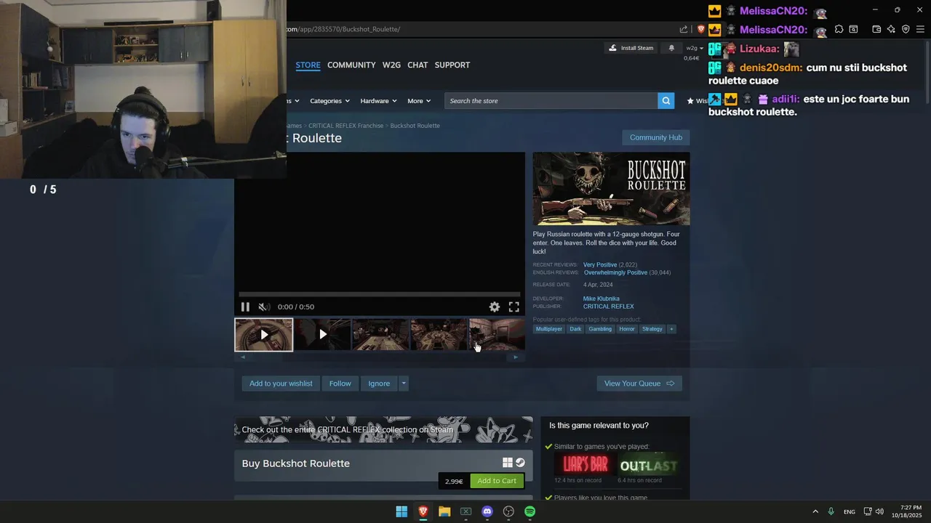Enter fullscreen on the trailer video
This screenshot has width=931, height=523.
514,307
